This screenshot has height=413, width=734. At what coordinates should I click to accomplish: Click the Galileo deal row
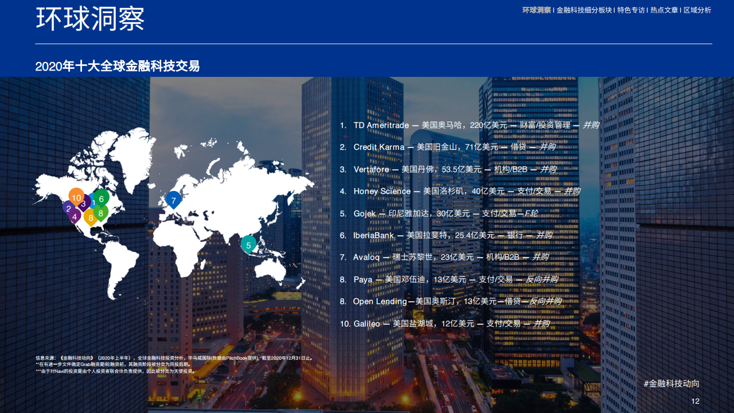[444, 324]
